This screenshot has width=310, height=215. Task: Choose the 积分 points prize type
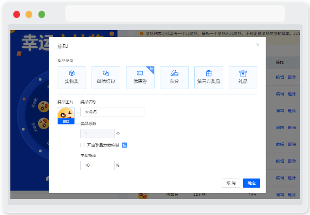174,77
